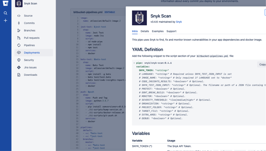266x151 pixels.
Task: Switch to the Examples tab
Action: [158, 31]
